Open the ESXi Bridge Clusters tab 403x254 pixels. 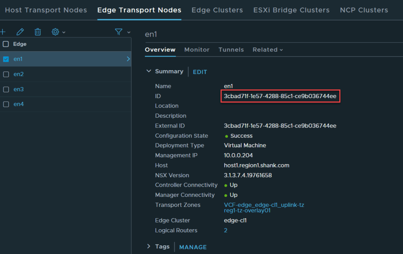pyautogui.click(x=292, y=10)
